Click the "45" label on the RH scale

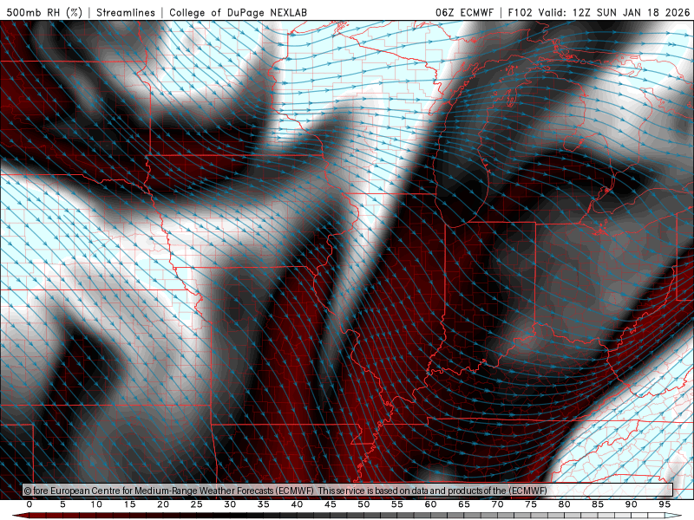331,504
